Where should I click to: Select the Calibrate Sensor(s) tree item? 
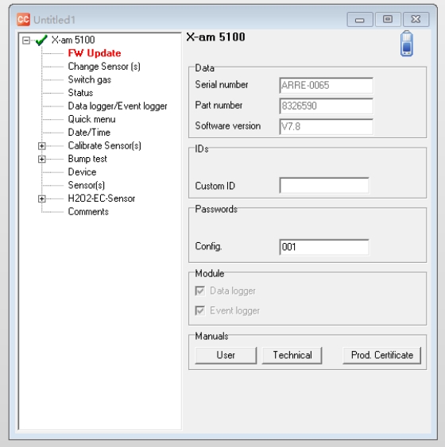pyautogui.click(x=104, y=145)
